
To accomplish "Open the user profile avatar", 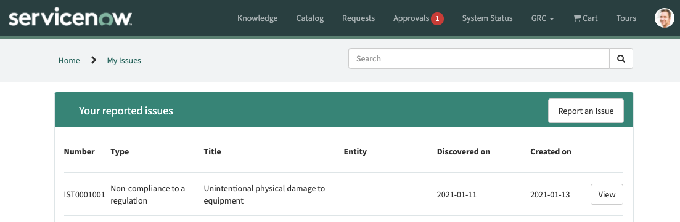I will click(x=665, y=18).
